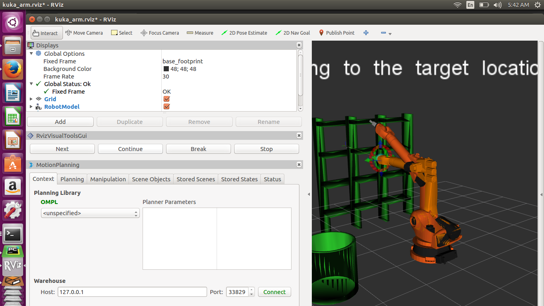Image resolution: width=544 pixels, height=306 pixels.
Task: Choose the Select tool
Action: pos(121,33)
